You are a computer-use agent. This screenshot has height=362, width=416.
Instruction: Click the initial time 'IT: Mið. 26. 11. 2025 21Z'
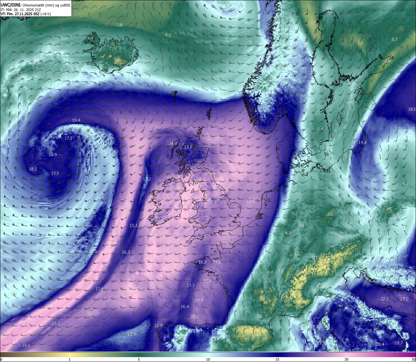click(x=20, y=10)
